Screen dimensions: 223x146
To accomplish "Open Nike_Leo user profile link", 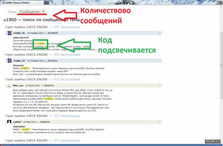I will [x=18, y=86].
